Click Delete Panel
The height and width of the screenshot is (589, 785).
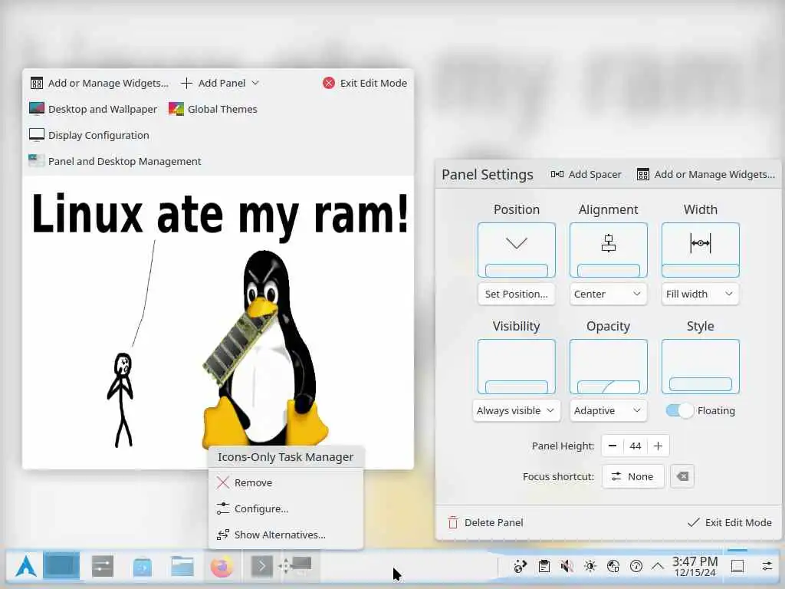click(485, 522)
